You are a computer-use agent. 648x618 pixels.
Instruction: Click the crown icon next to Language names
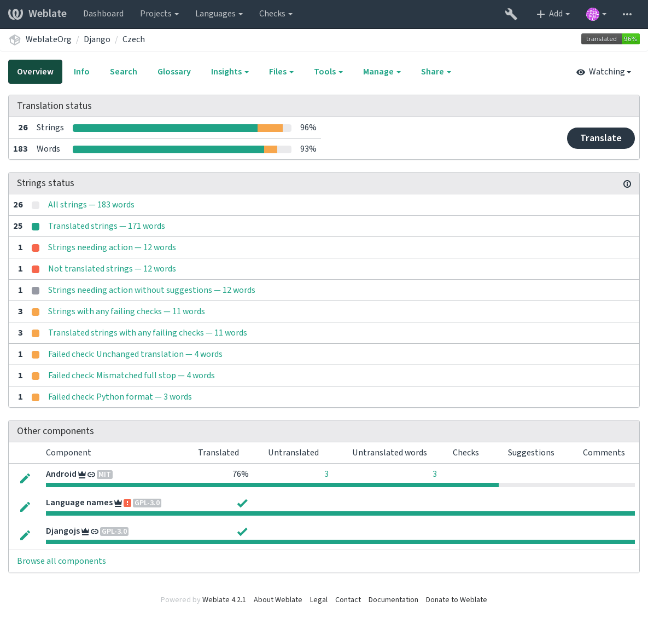click(x=118, y=503)
